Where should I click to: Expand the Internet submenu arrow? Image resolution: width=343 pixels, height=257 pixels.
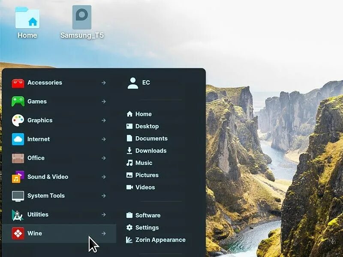point(104,139)
